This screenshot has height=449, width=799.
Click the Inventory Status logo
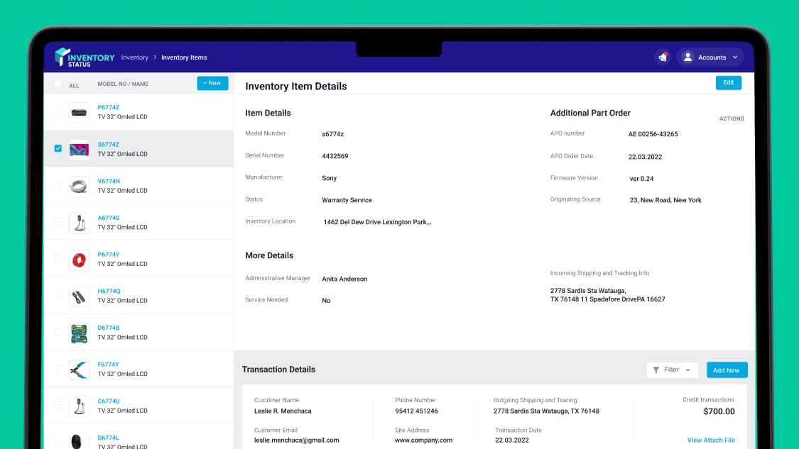(85, 57)
